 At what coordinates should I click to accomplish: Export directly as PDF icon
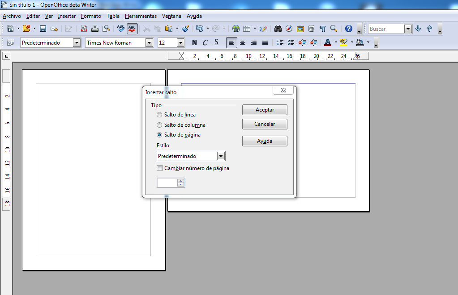(84, 29)
